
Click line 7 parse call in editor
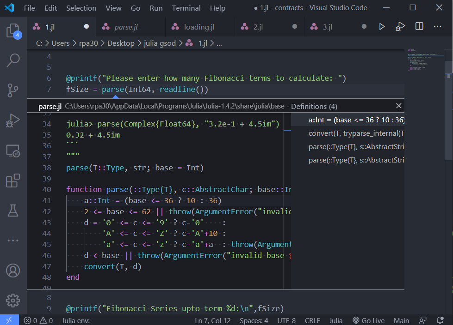[113, 89]
